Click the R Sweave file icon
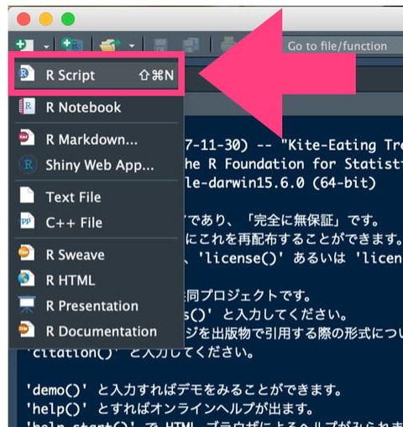This screenshot has width=403, height=427. pos(26,253)
